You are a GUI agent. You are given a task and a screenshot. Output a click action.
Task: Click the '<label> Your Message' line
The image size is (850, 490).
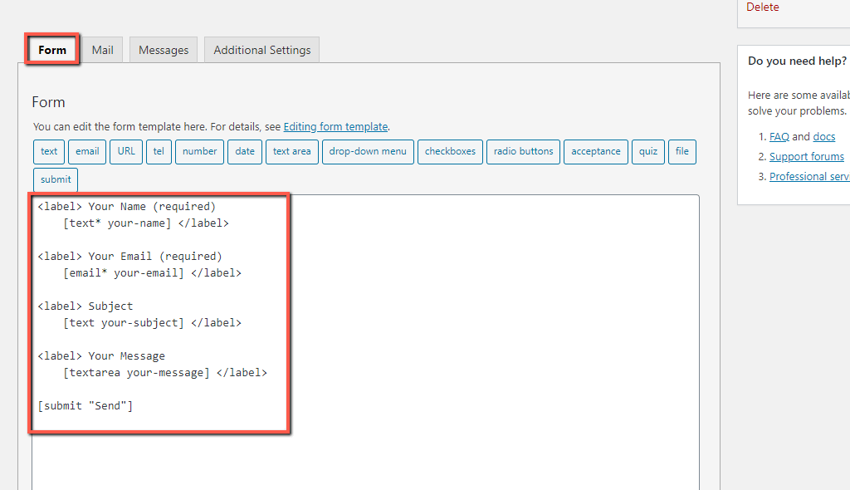point(101,356)
